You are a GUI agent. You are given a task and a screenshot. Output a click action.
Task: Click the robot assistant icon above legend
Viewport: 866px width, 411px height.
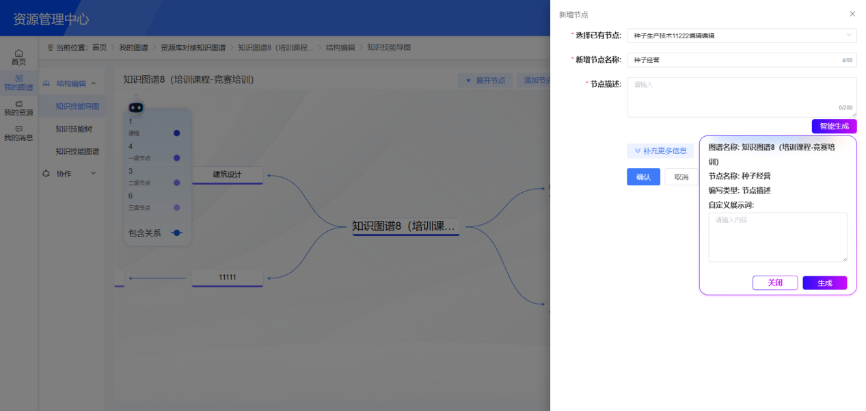point(136,107)
